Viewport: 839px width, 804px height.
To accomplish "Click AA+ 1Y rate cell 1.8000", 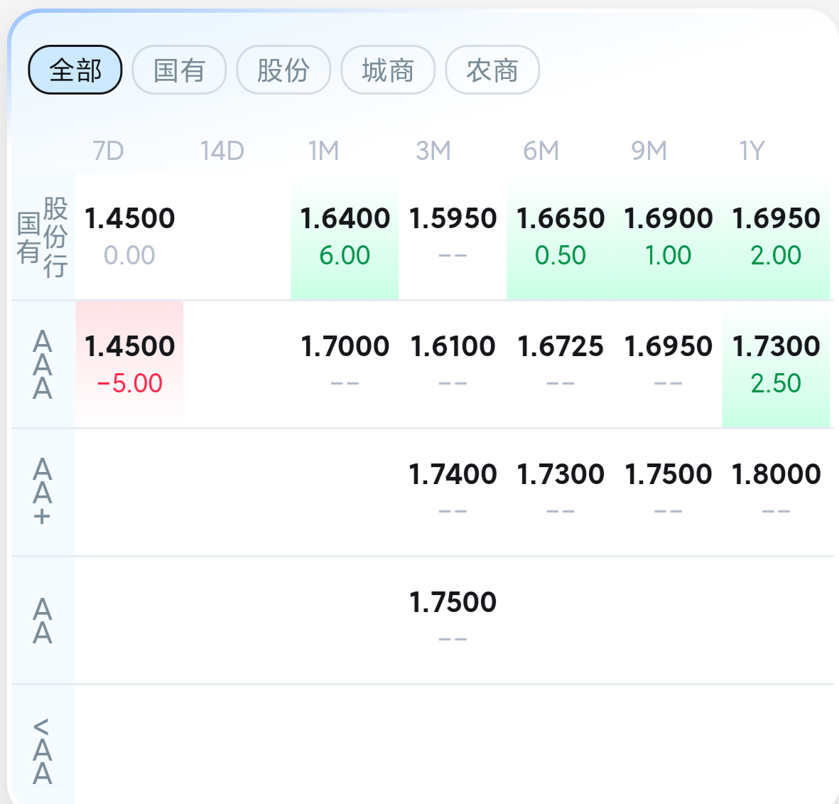I will click(776, 491).
